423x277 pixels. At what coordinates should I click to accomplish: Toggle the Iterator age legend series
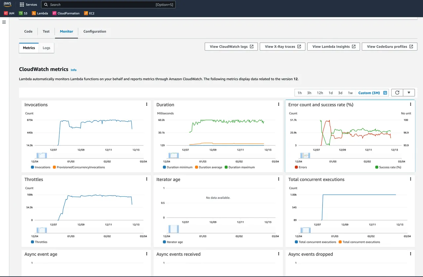point(173,242)
